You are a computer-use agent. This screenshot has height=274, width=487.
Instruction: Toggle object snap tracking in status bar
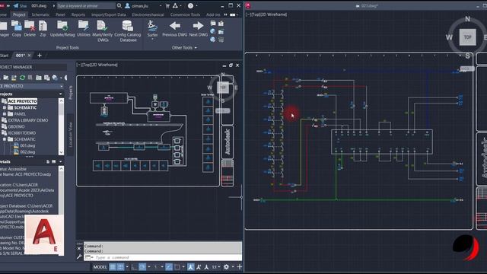coord(169,267)
